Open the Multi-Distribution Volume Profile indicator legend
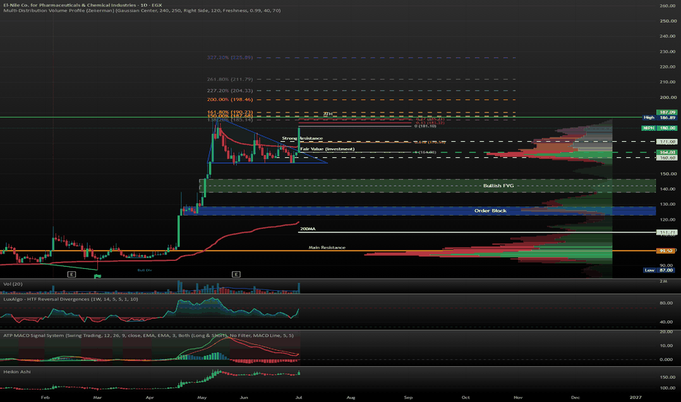The width and height of the screenshot is (681, 402). [142, 10]
